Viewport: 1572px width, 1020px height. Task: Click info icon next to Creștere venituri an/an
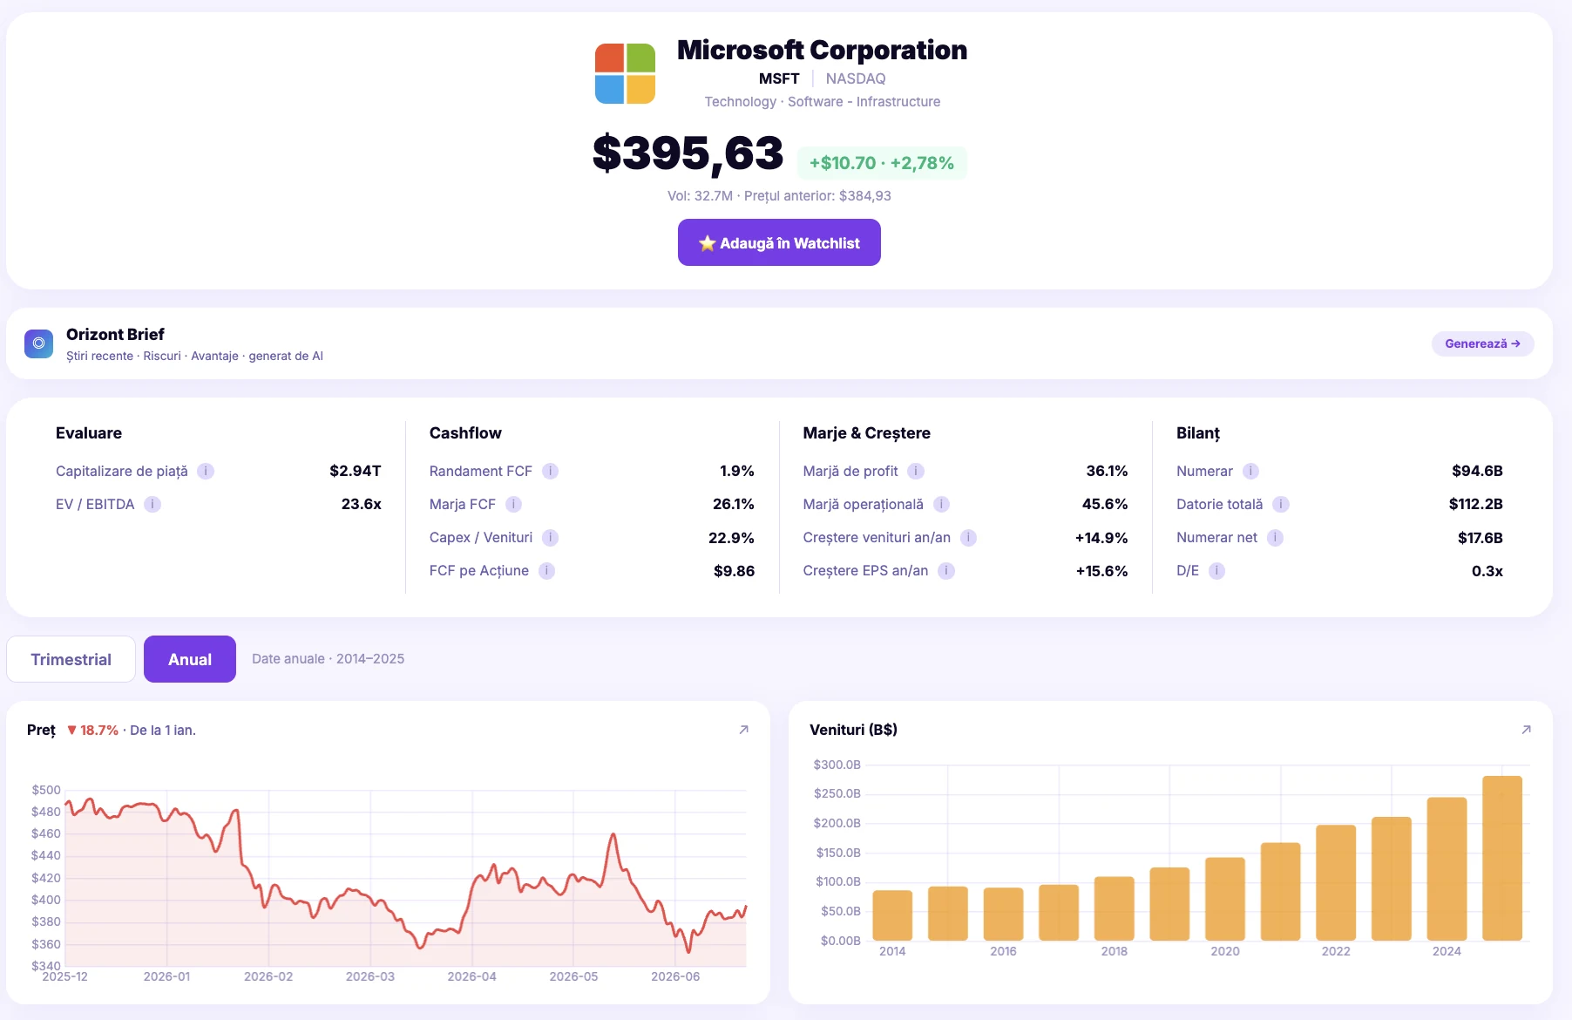coord(968,538)
